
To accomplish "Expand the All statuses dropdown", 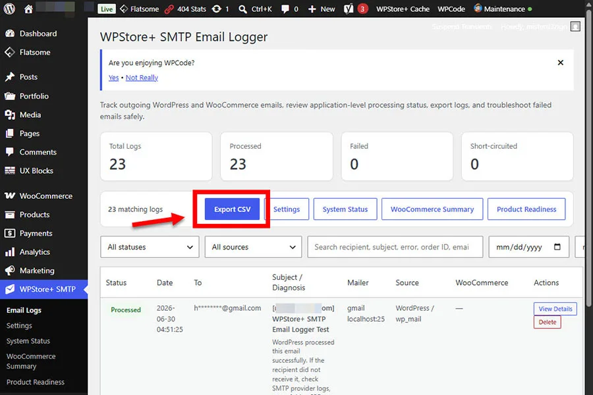I will (x=150, y=247).
